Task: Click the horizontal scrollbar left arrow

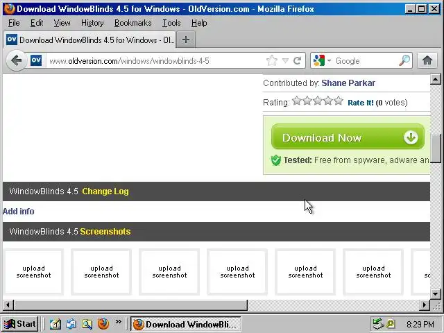Action: pos(8,305)
